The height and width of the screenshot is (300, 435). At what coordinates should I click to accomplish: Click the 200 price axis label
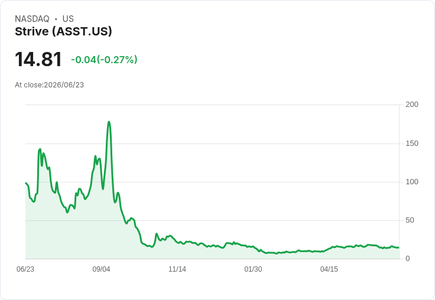point(412,105)
